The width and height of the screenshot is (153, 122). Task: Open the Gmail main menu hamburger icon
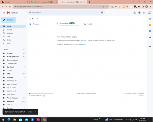[x=4, y=13]
